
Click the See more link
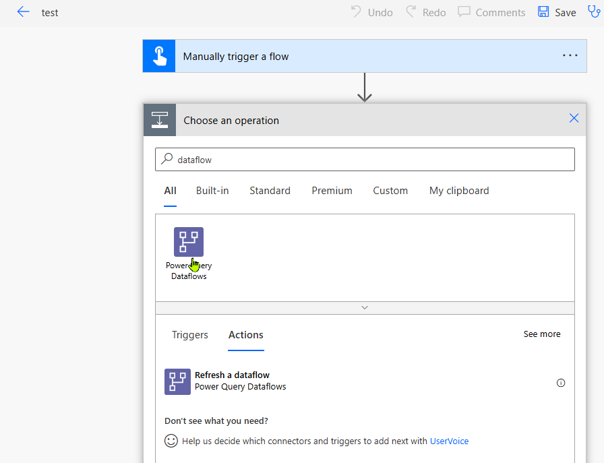pos(542,334)
